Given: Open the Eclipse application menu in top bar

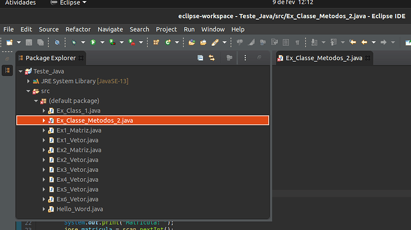Looking at the screenshot, I should [68, 3].
